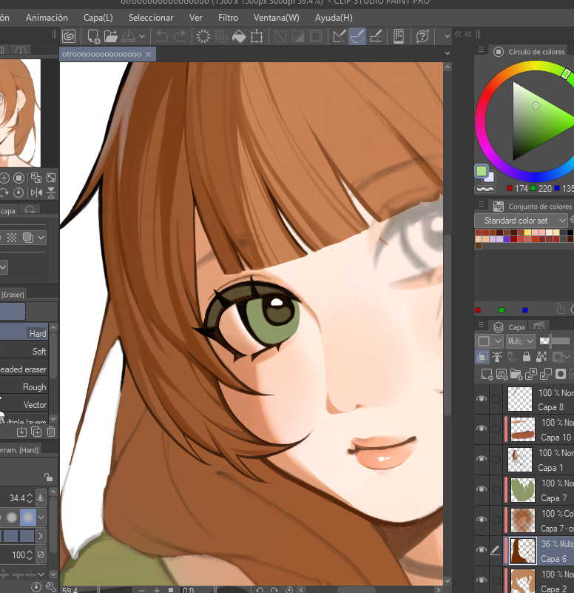Select the Vector eraser sub tool
Screen dimensions: 574x593
click(24, 405)
